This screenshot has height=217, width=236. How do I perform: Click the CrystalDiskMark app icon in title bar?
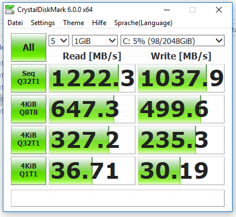click(10, 10)
